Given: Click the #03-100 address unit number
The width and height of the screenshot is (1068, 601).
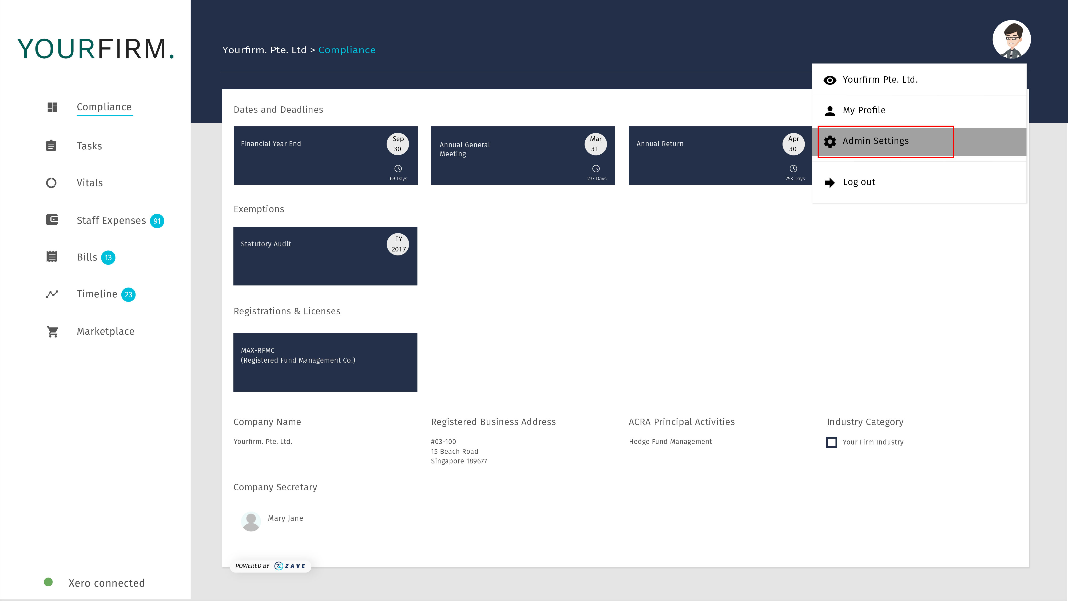Looking at the screenshot, I should tap(443, 442).
